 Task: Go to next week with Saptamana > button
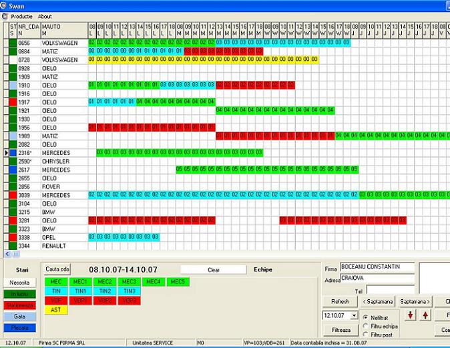[415, 301]
